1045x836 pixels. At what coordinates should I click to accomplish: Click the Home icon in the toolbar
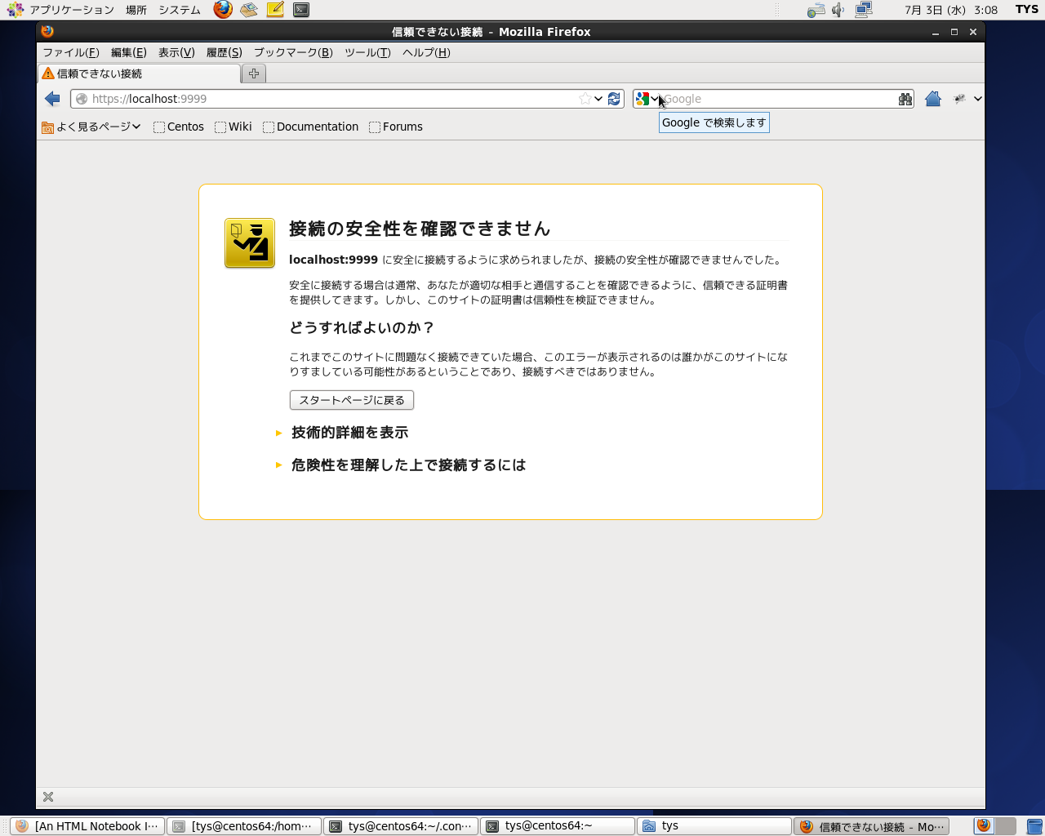pos(933,99)
